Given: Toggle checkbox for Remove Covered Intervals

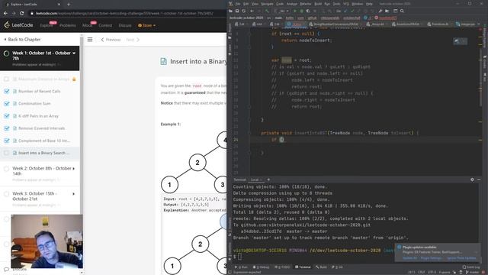Looking at the screenshot, I should point(7,128).
